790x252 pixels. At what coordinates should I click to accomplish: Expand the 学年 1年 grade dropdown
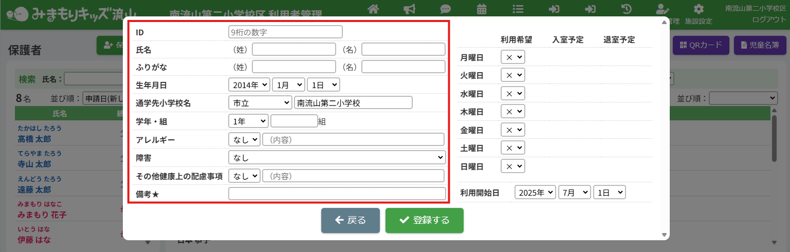(x=248, y=121)
